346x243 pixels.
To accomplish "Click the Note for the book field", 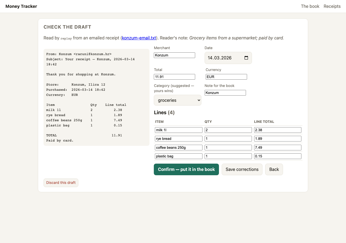I will pyautogui.click(x=225, y=93).
